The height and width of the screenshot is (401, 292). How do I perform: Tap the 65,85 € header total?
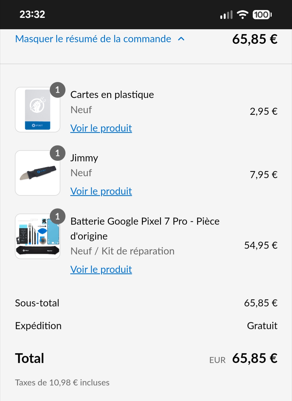pyautogui.click(x=255, y=39)
